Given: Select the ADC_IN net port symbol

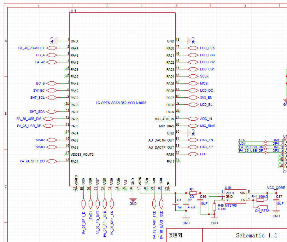Looking at the screenshot, I should pos(193,119).
